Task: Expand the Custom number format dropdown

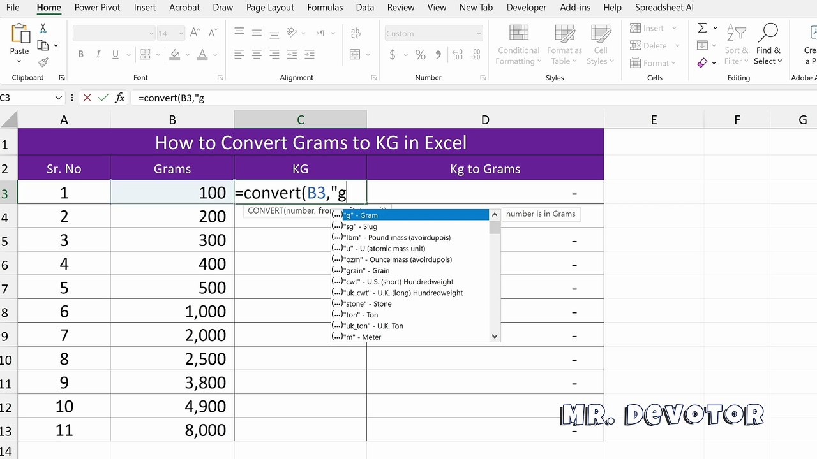Action: point(479,34)
